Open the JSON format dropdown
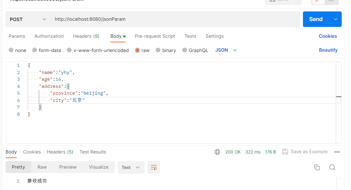The width and height of the screenshot is (351, 190). [226, 50]
